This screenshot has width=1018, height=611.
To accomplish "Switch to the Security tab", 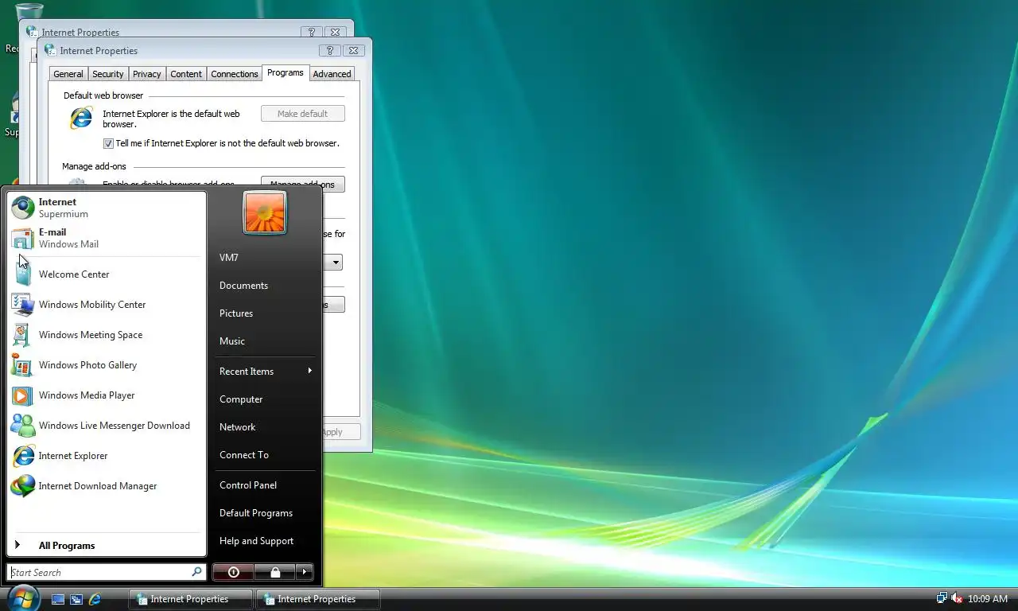I will [108, 74].
